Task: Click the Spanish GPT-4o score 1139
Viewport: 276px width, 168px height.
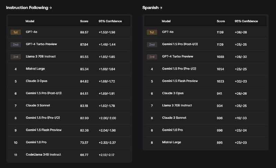Action: click(x=220, y=32)
